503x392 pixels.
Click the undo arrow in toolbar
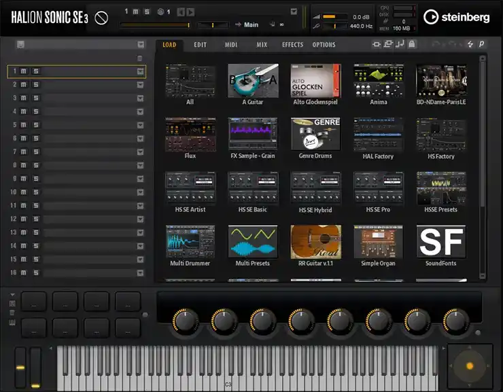coord(436,44)
